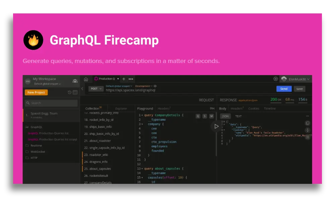Click the HTTP folder icon
The height and width of the screenshot is (201, 335).
pyautogui.click(x=27, y=158)
